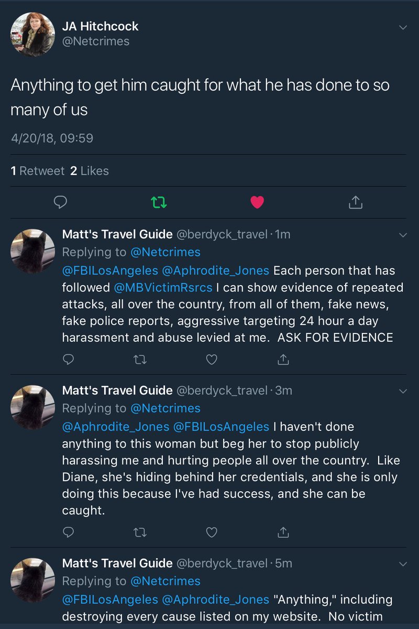View the 2 Likes list
Viewport: 419px width, 629px height.
pos(90,171)
